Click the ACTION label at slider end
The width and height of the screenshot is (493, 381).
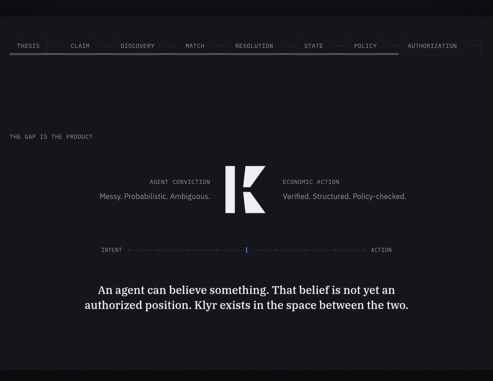[381, 250]
